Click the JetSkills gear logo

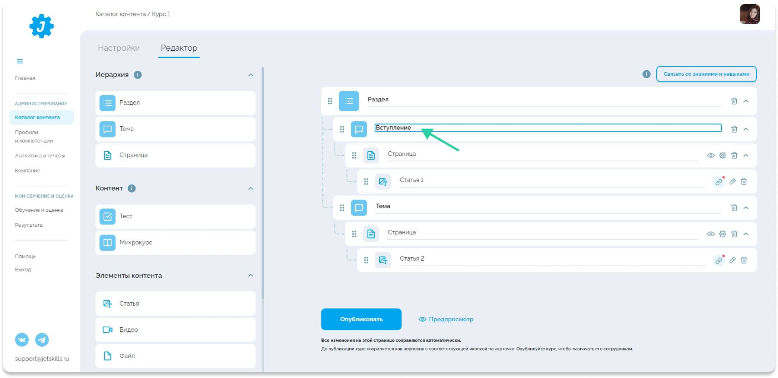41,26
